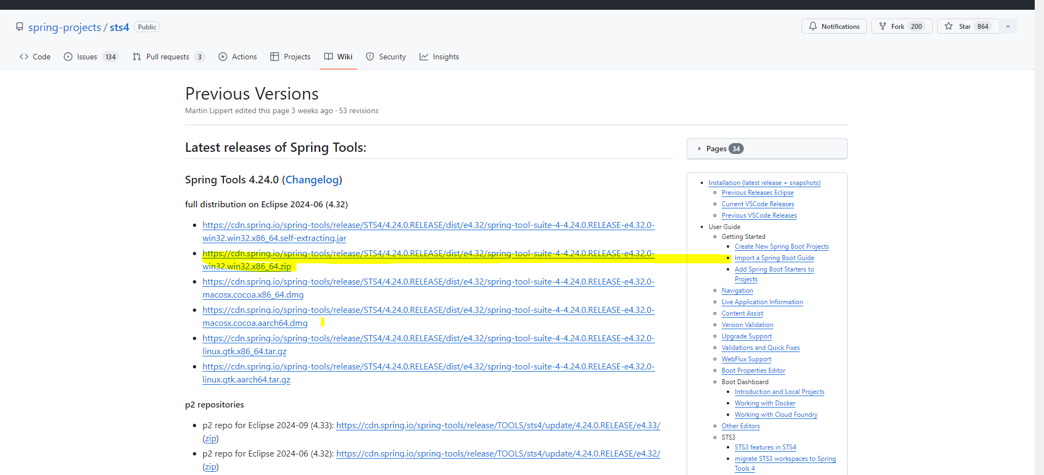The width and height of the screenshot is (1044, 475).
Task: Click the Star 864 button
Action: click(968, 26)
